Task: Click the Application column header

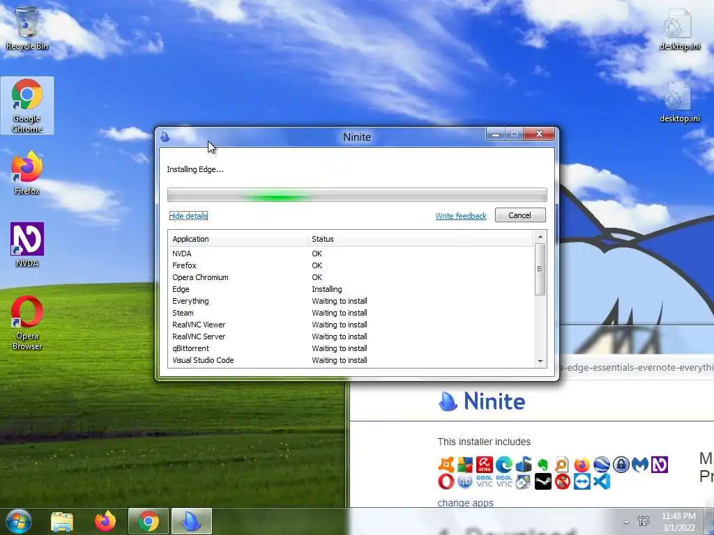Action: pos(238,239)
